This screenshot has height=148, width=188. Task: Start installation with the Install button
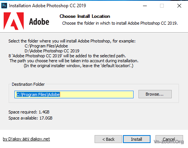[137, 139]
